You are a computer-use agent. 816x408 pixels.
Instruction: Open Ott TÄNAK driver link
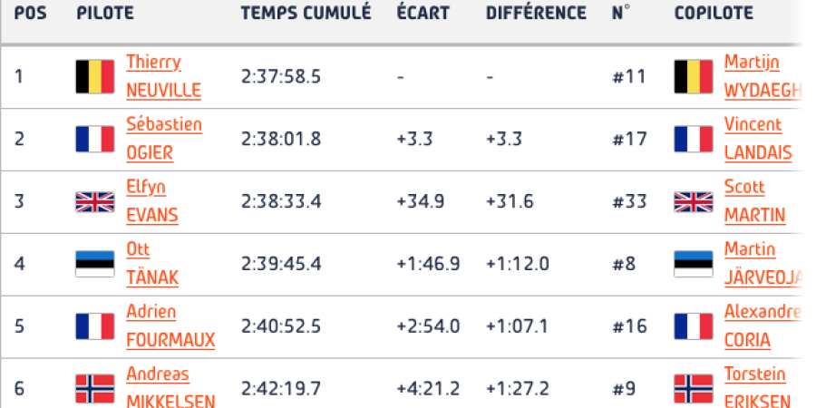click(x=152, y=264)
